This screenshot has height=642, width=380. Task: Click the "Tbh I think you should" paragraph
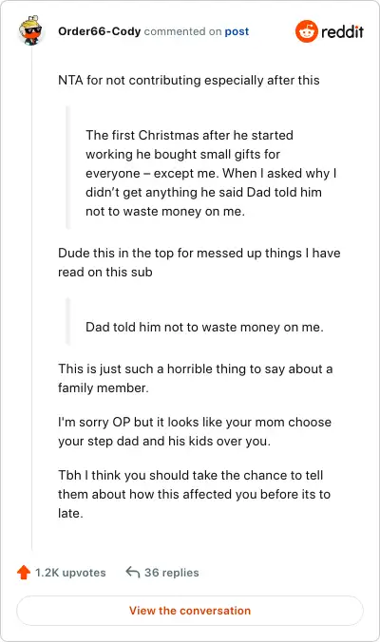(194, 494)
